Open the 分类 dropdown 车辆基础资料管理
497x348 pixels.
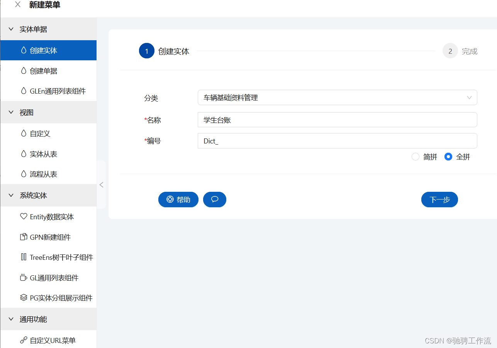tap(337, 97)
